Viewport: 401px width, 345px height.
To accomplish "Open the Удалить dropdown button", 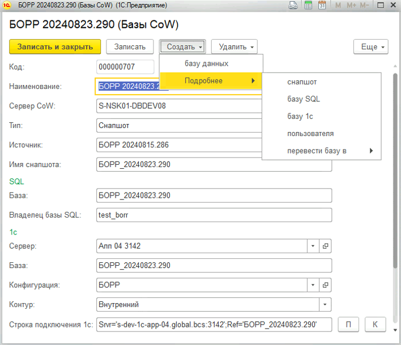I will coord(234,46).
